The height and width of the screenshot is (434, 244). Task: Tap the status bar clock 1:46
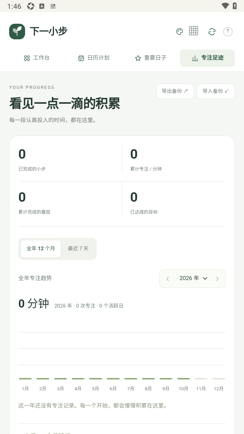pyautogui.click(x=14, y=6)
